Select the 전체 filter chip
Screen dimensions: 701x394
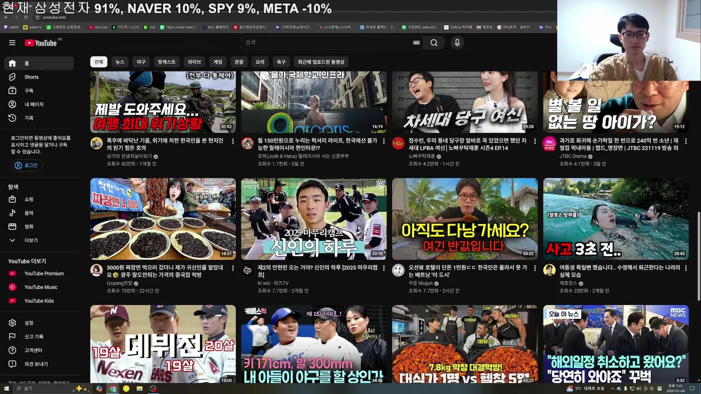99,62
